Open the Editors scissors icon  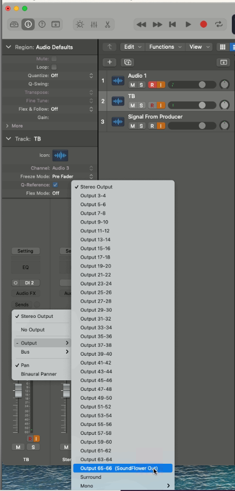pos(108,25)
